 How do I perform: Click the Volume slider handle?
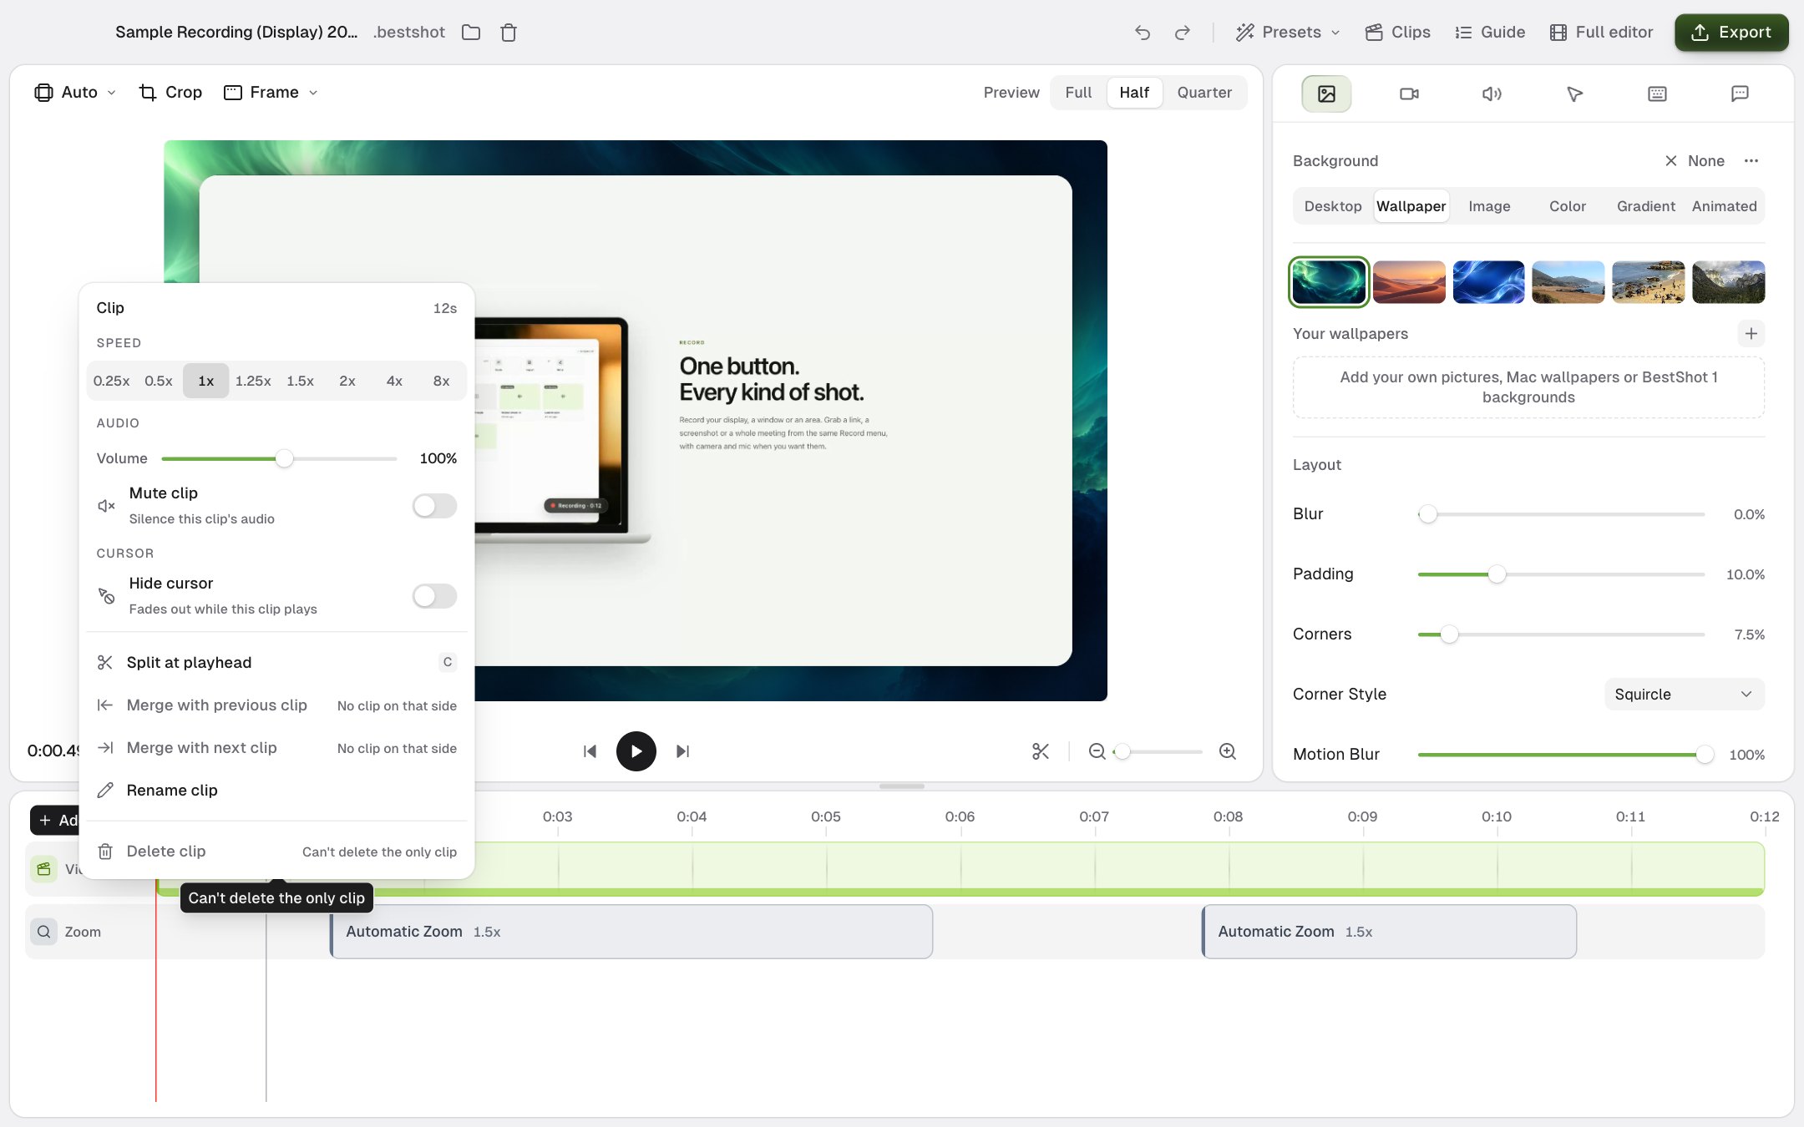[x=284, y=458]
